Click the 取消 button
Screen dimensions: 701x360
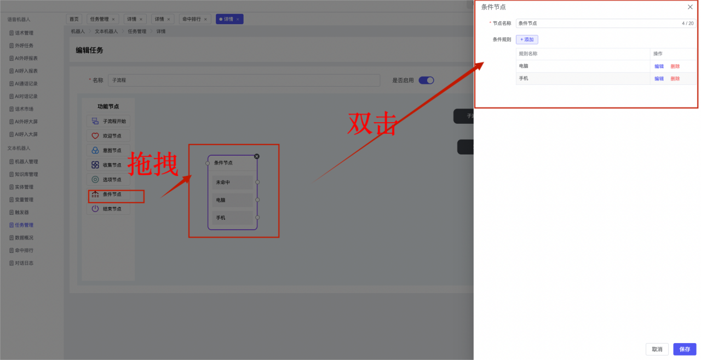click(657, 349)
